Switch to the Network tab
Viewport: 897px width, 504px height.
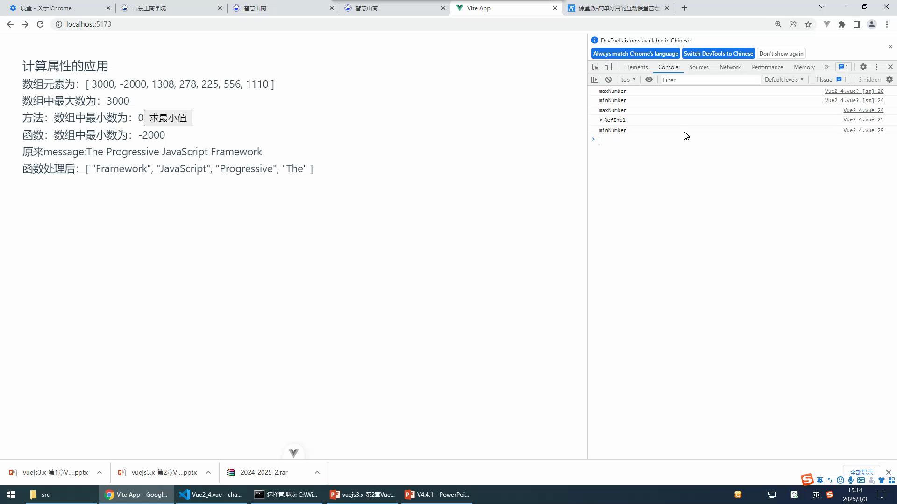pos(730,67)
